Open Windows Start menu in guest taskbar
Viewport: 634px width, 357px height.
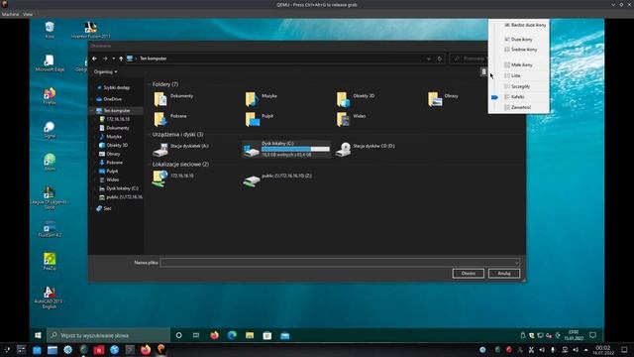(x=38, y=335)
